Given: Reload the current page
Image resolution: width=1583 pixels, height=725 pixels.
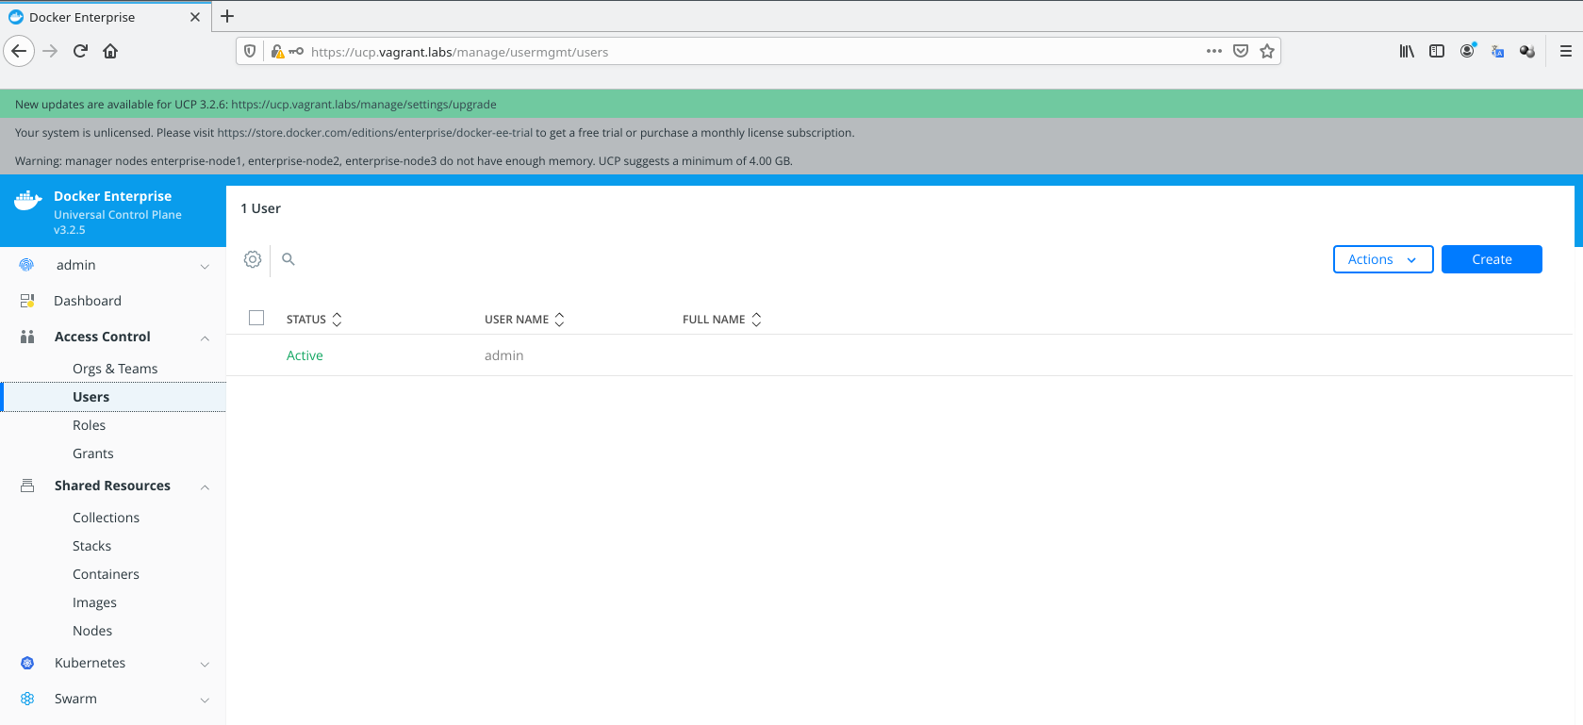Looking at the screenshot, I should (x=80, y=51).
